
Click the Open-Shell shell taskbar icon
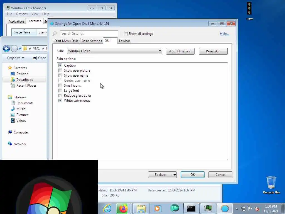(225, 208)
